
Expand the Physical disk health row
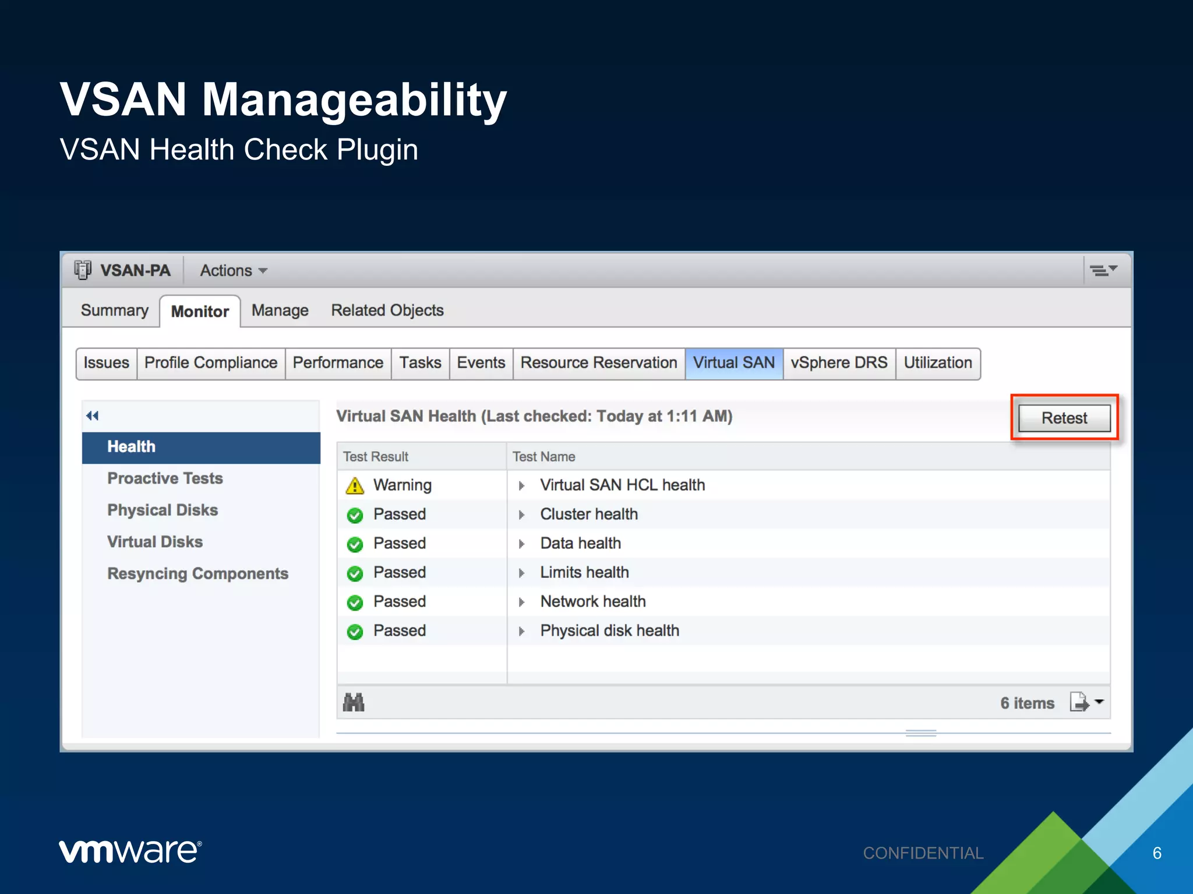(x=522, y=631)
